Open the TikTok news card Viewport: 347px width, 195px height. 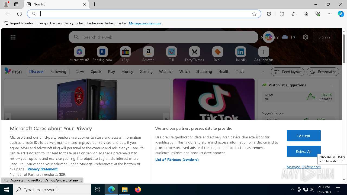[x=214, y=99]
